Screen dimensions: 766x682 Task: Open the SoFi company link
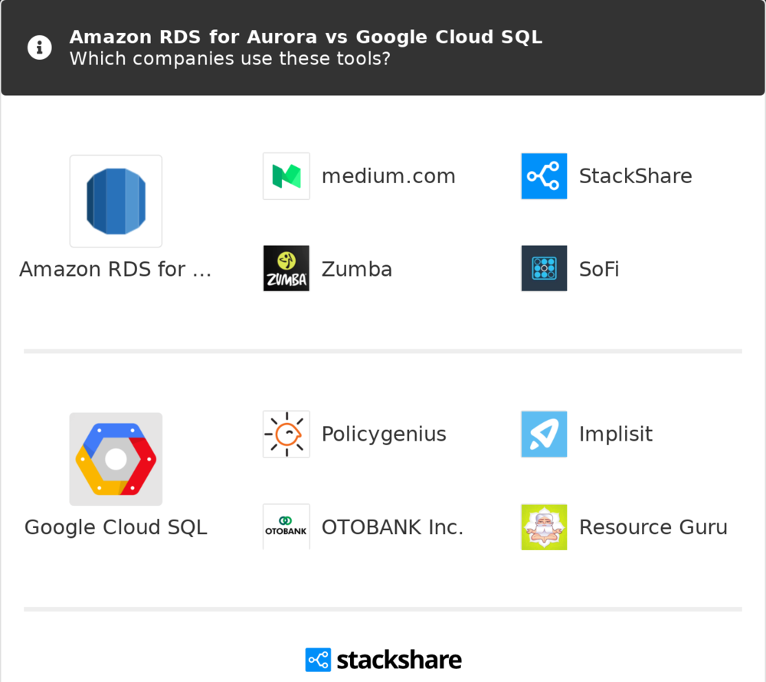599,269
